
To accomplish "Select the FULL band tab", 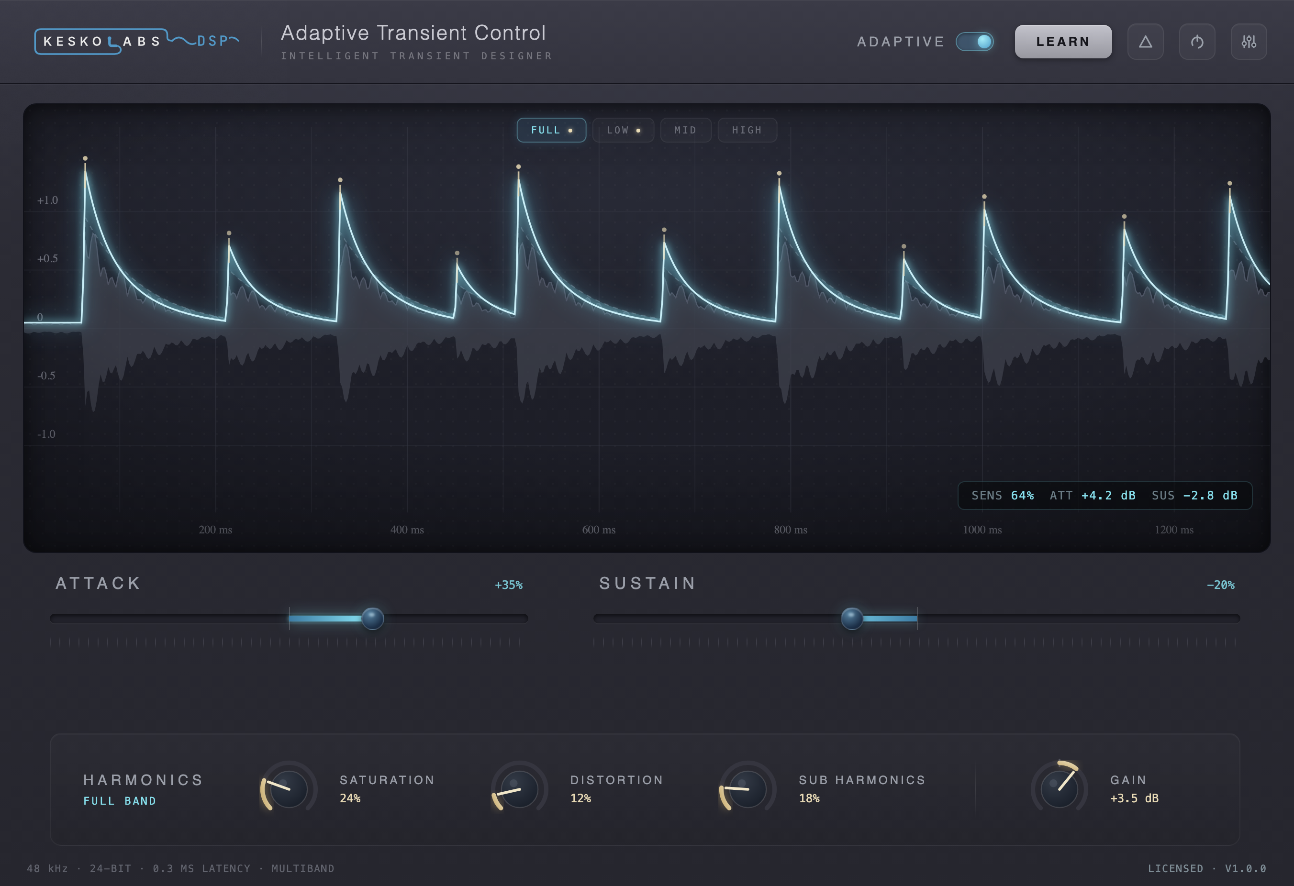I will click(x=551, y=130).
